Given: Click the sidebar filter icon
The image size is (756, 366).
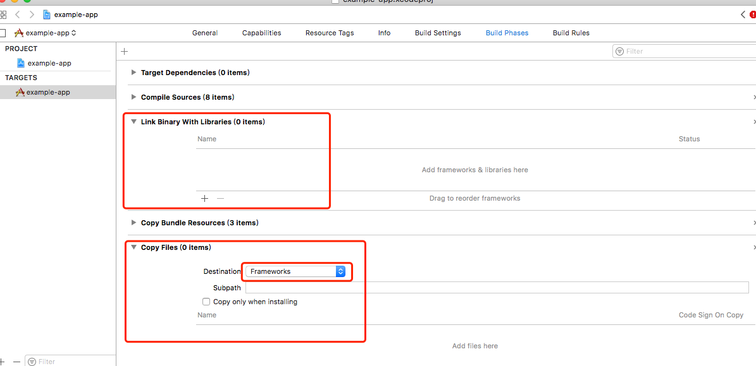Looking at the screenshot, I should [x=32, y=361].
